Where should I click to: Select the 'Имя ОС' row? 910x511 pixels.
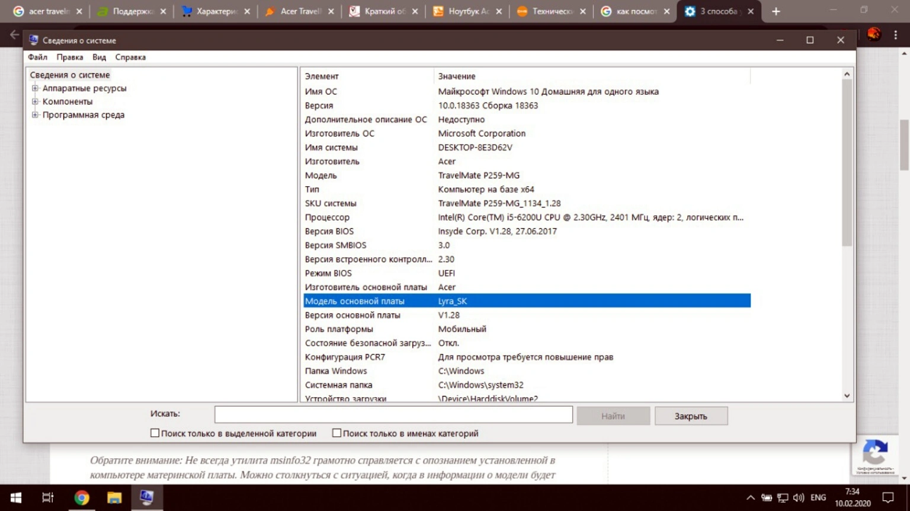527,91
